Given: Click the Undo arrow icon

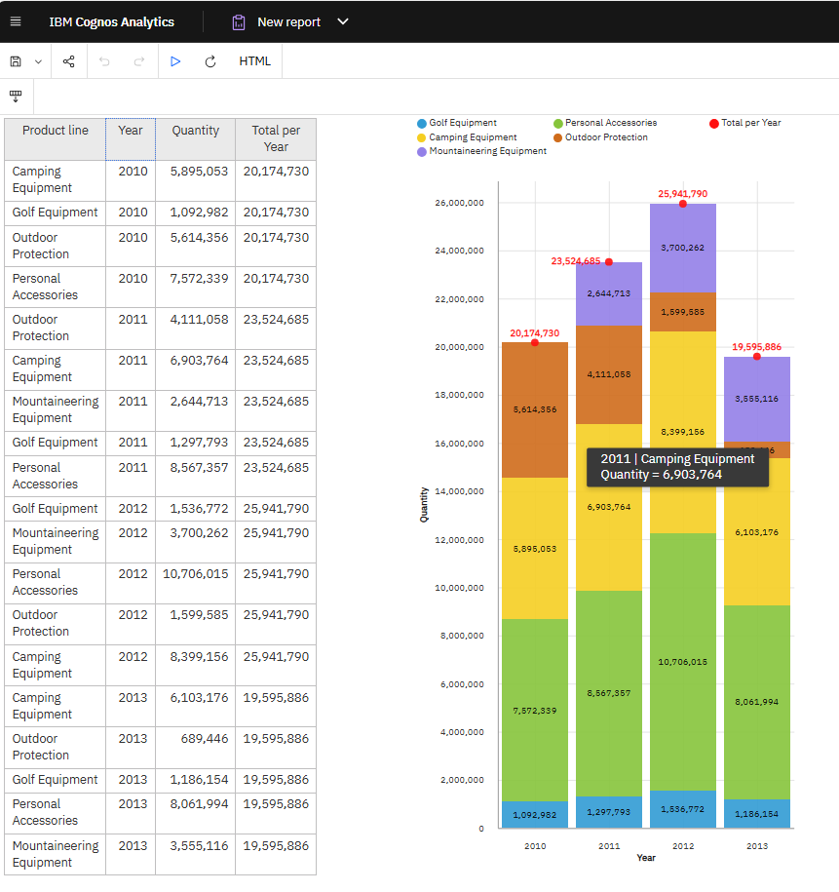Looking at the screenshot, I should (x=104, y=60).
